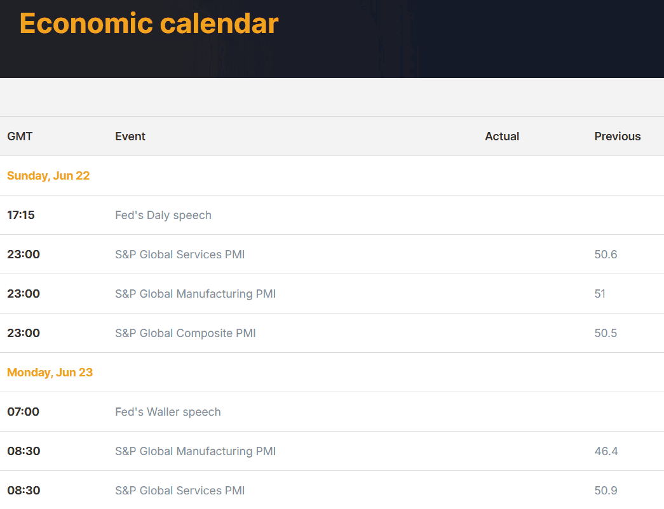This screenshot has height=509, width=664.
Task: Open the 08:30 S&P Global Services PMI event
Action: pos(180,491)
